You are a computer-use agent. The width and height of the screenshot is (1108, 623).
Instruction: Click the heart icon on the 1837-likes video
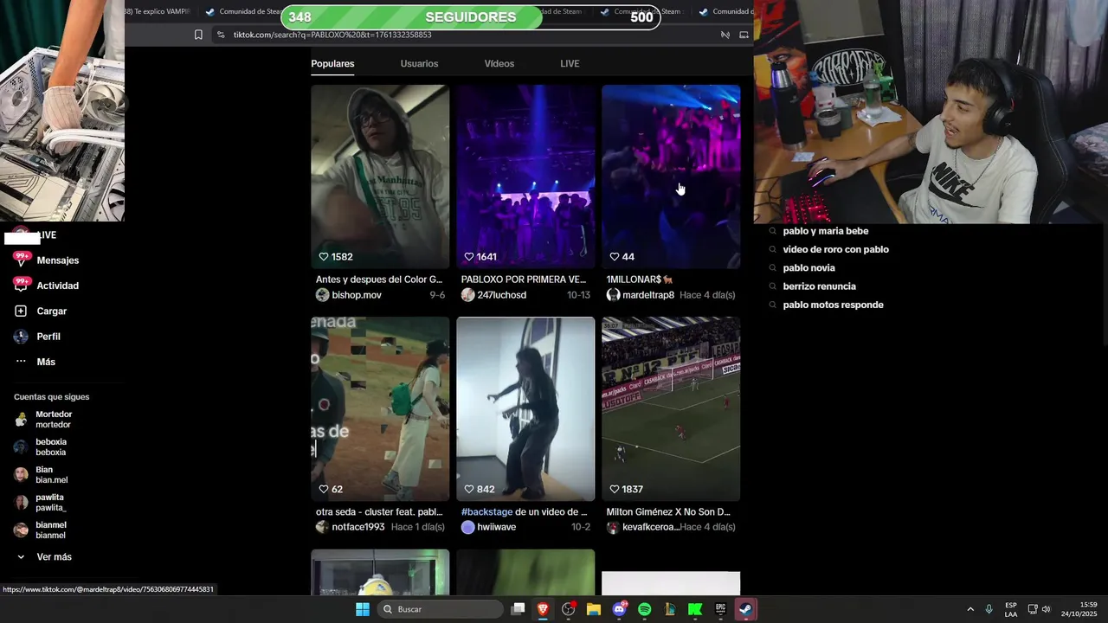[615, 489]
